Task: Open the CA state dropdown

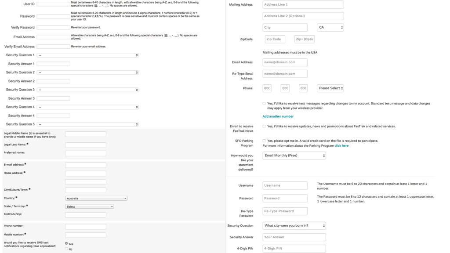Action: (330, 27)
